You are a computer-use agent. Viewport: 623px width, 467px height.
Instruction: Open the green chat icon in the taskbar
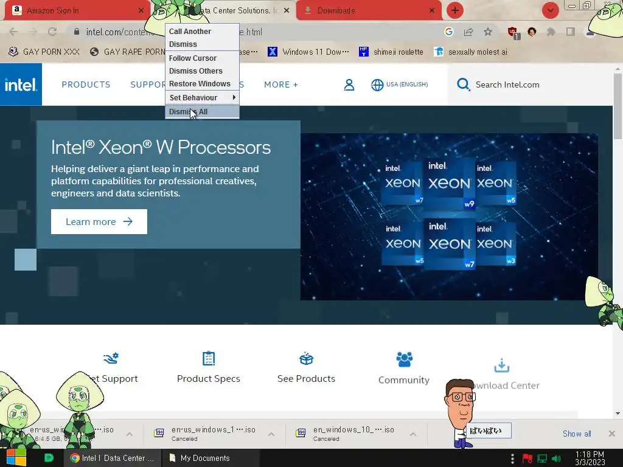49,458
